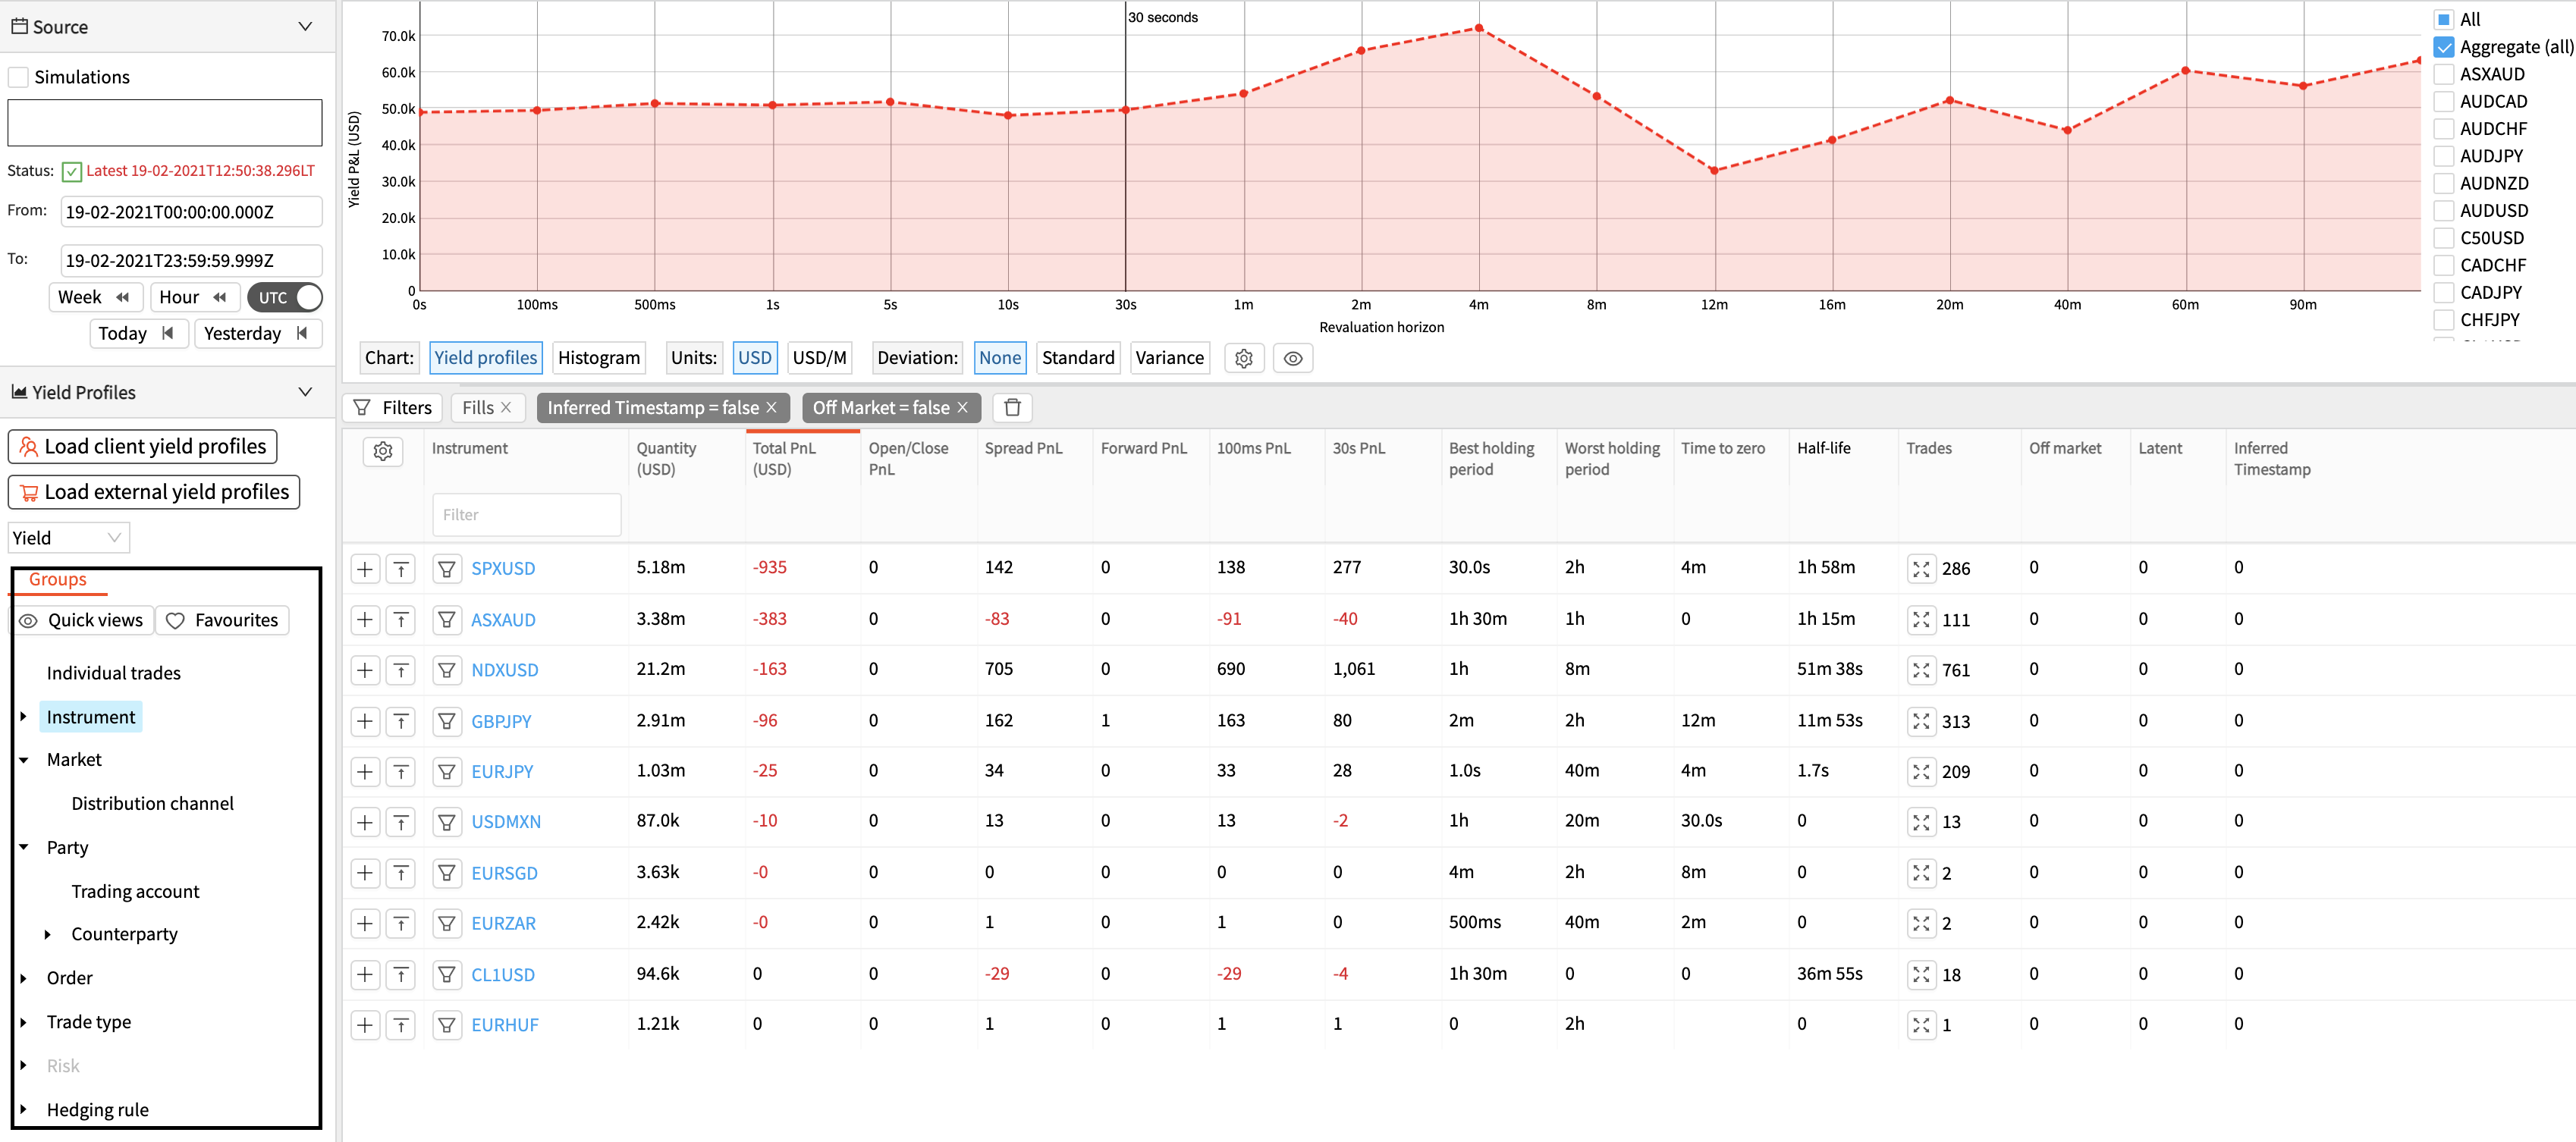Remove the Off Market = false filter

pos(962,407)
